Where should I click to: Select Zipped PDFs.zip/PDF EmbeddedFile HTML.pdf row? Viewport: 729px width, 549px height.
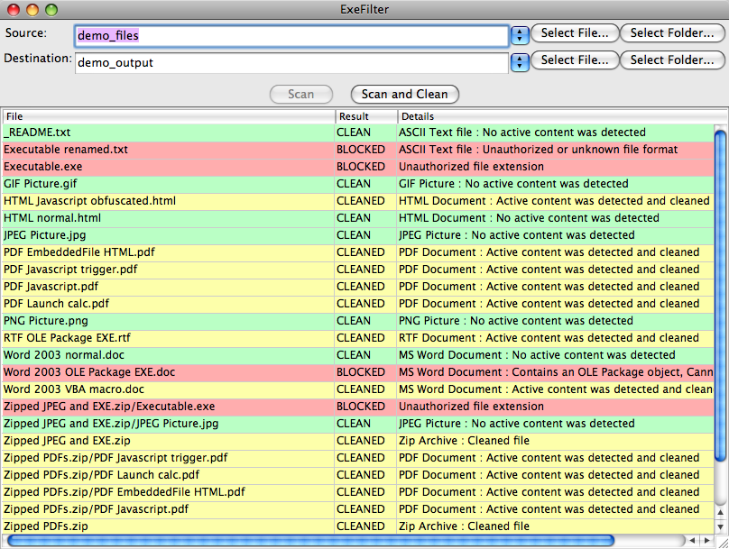[358, 492]
